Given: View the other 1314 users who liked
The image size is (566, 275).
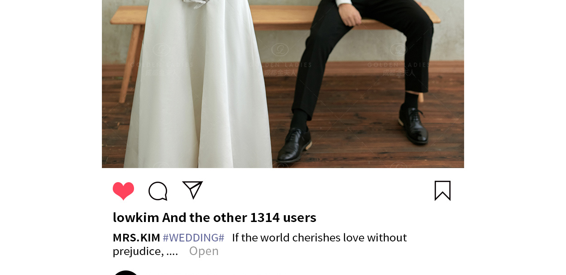Looking at the screenshot, I should pos(239,217).
